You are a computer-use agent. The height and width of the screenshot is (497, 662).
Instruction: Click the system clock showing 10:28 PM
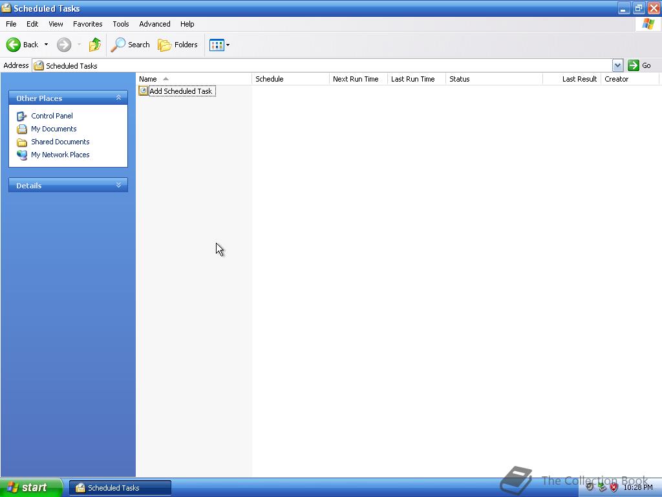pyautogui.click(x=638, y=487)
